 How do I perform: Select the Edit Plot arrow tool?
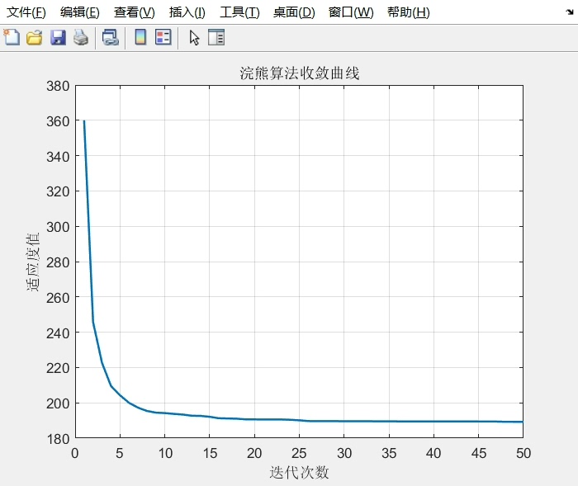[194, 38]
